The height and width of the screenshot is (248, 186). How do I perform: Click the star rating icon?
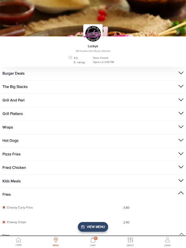[70, 57]
